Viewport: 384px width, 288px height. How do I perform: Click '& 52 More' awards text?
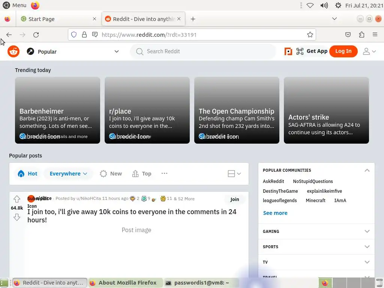pos(184,199)
